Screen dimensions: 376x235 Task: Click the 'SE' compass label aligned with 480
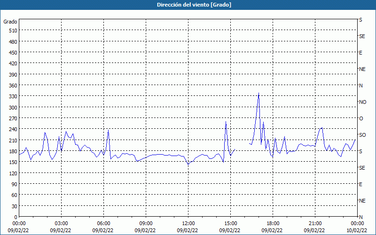click(362, 36)
